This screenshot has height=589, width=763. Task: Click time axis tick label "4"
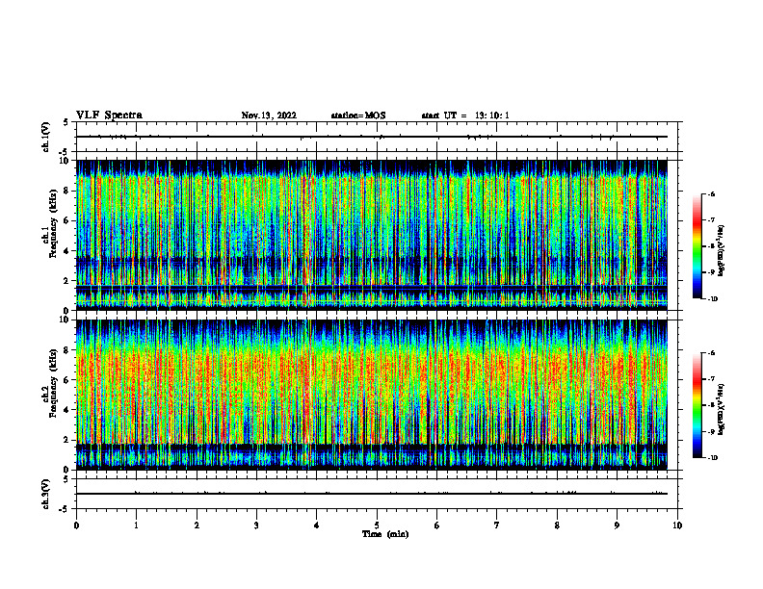pyautogui.click(x=317, y=525)
